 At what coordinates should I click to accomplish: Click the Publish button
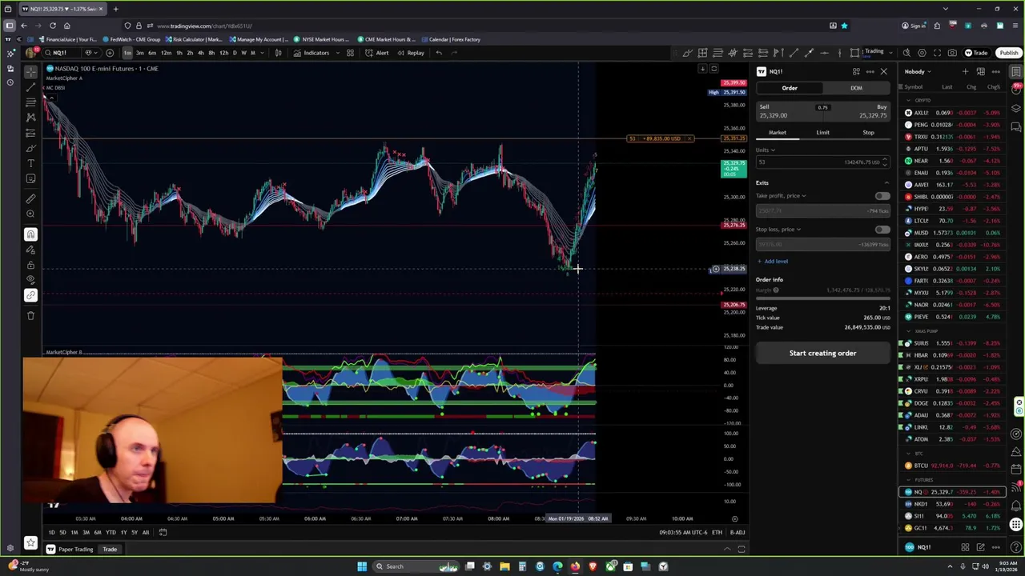[x=1008, y=53]
